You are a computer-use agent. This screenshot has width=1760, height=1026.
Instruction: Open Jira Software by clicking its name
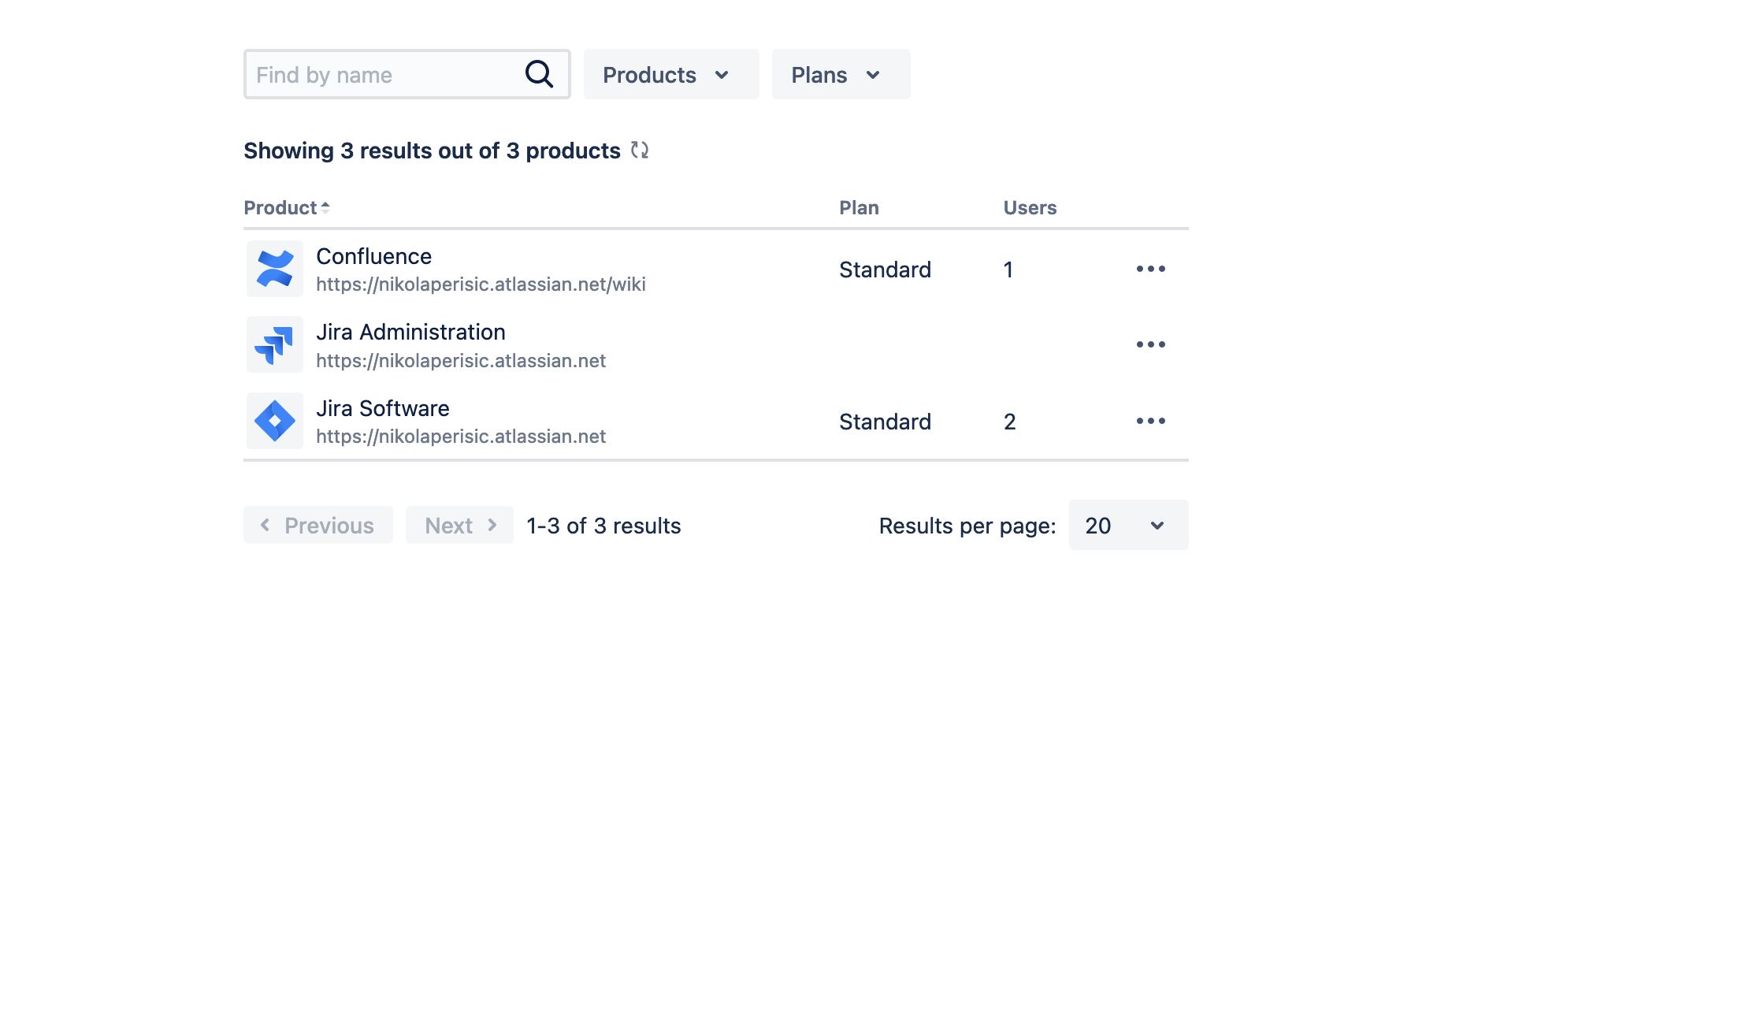[x=383, y=408]
